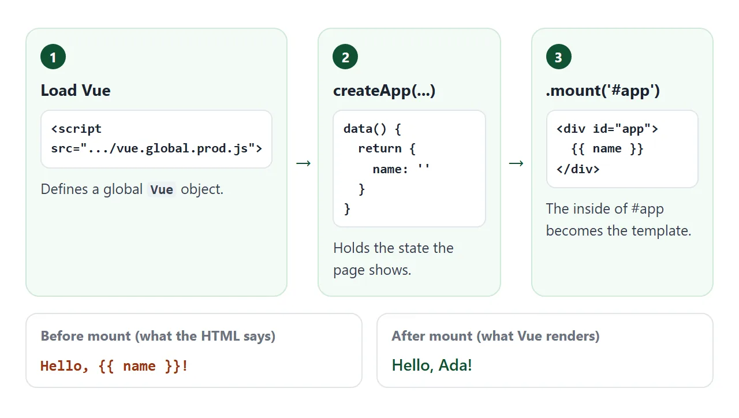Select the "createApp(...)" heading

point(384,91)
